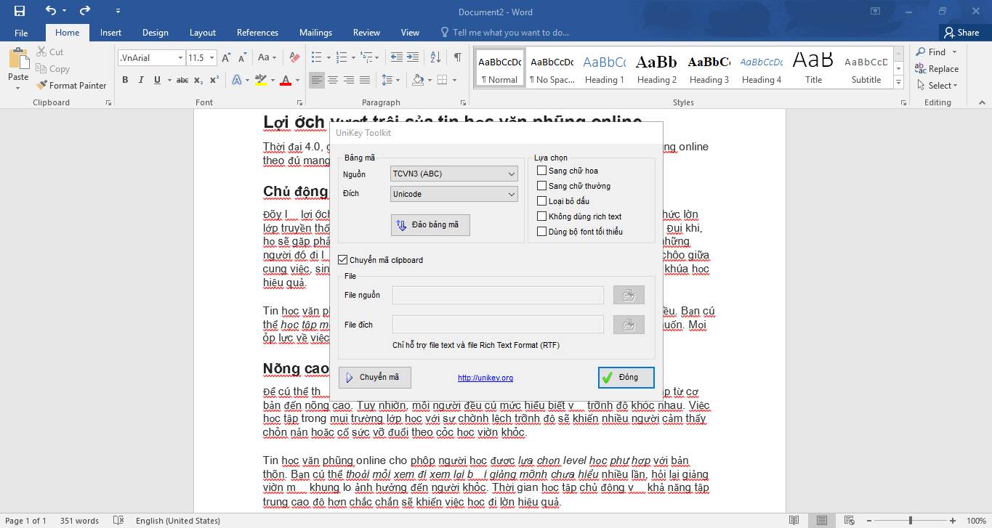
Task: Open the Layout ribbon tab
Action: pyautogui.click(x=203, y=33)
